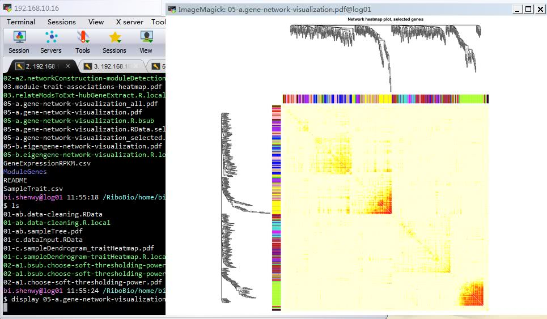Click the green segment of top color bar
547x319 pixels.
click(472, 99)
